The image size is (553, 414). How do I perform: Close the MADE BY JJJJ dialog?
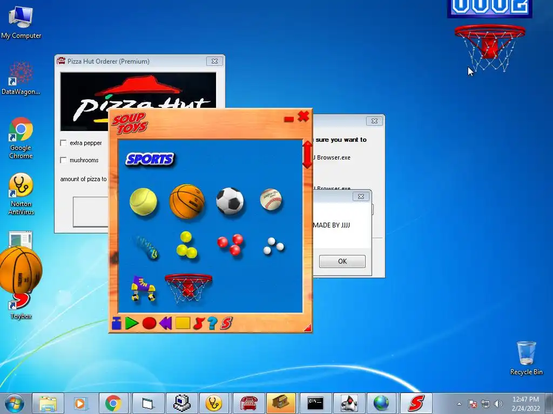coord(361,196)
